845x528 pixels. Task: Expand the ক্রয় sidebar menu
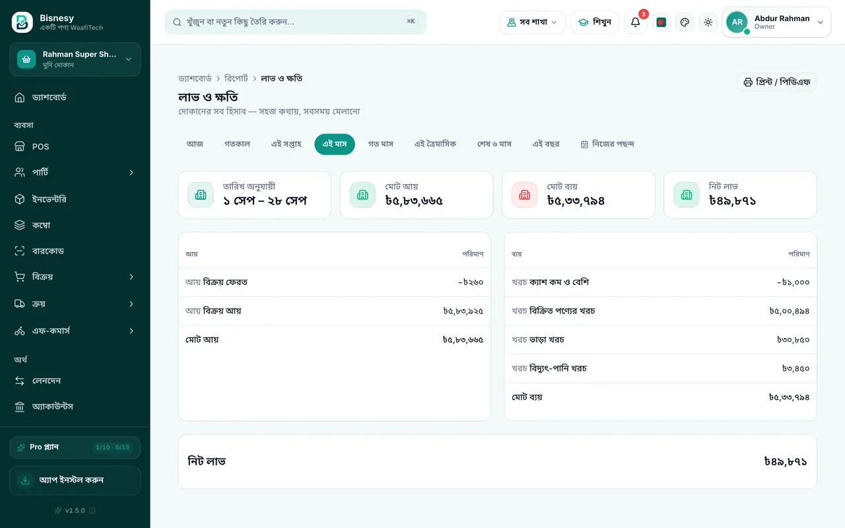75,304
